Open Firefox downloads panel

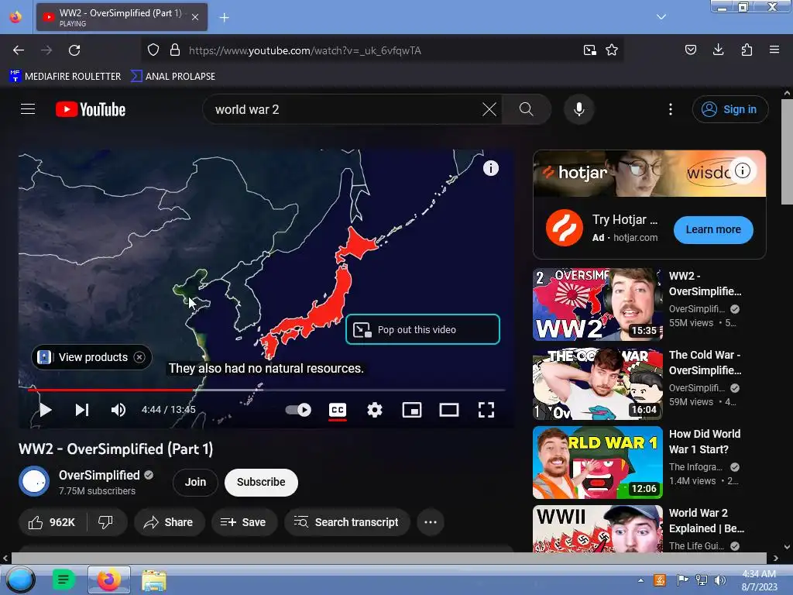718,50
